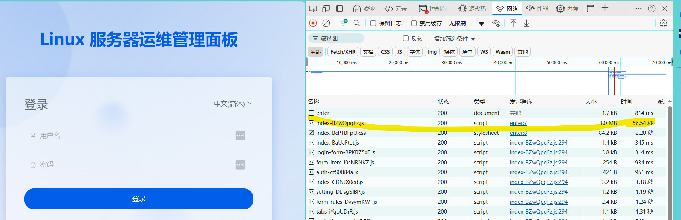681x220 pixels.
Task: Open initiator link in auth-czS0B84a.js row
Action: tap(539, 172)
